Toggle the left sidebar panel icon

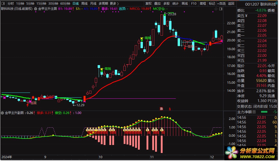pos(3,3)
